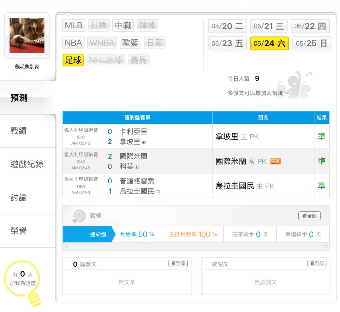This screenshot has width=340, height=312.
Task: Select the blue 運彩盤 record tab
Action: click(x=88, y=234)
